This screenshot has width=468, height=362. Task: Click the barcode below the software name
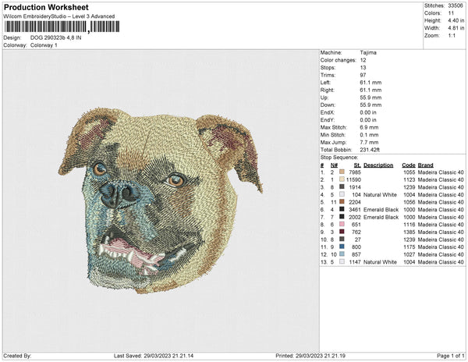(x=45, y=27)
